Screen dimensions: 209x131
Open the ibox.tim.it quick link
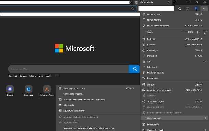(x=13, y=76)
